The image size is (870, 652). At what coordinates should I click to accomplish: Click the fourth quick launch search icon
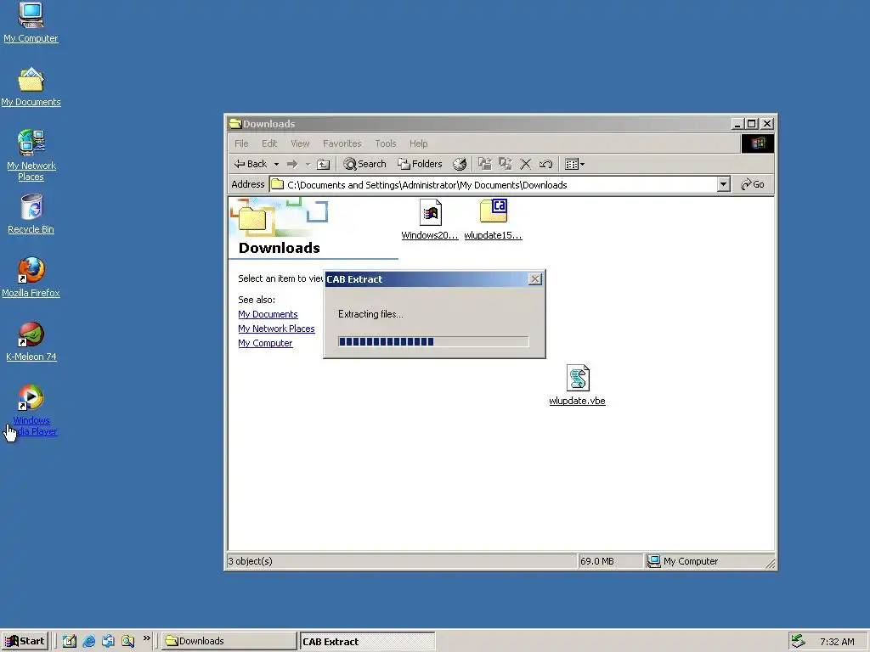127,641
